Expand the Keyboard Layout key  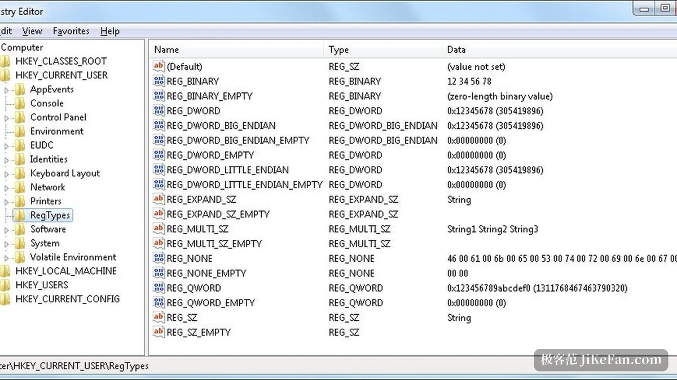point(7,173)
